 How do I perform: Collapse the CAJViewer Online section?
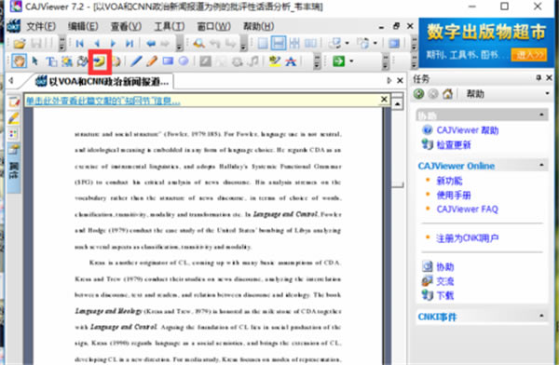click(541, 165)
